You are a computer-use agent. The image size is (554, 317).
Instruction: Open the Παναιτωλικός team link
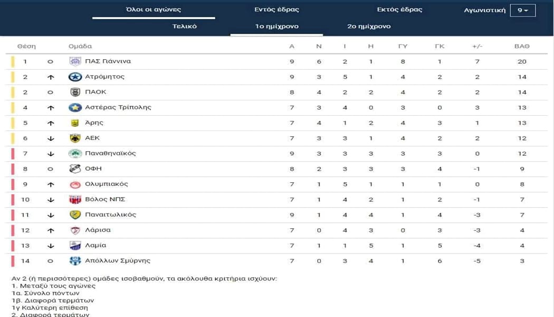click(110, 215)
